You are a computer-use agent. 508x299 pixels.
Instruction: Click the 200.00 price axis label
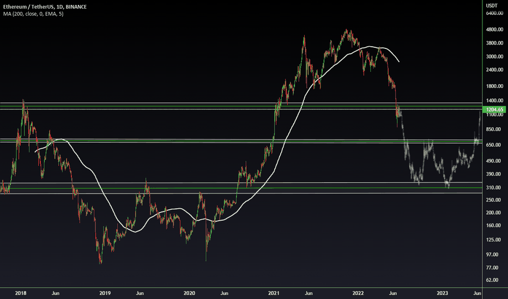(x=494, y=213)
